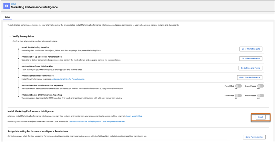Switch to the Setup tab

[7, 17]
